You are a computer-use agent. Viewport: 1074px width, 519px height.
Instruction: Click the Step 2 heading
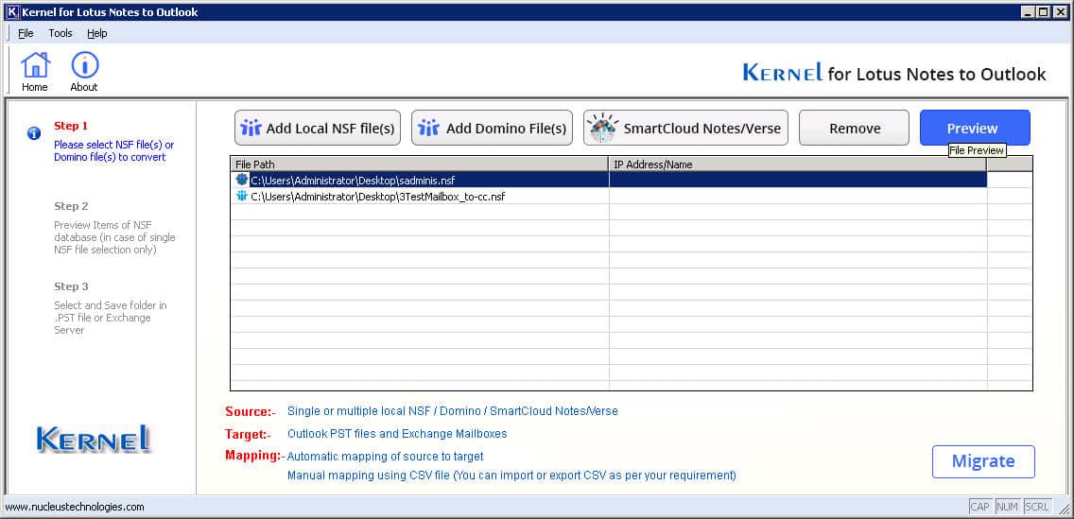71,206
